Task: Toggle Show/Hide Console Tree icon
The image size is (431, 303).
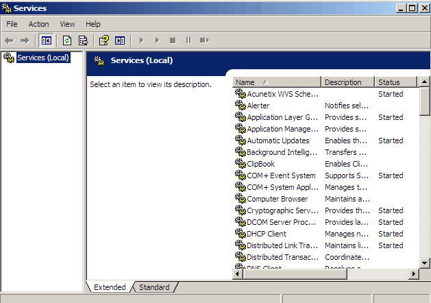Action: coord(46,40)
